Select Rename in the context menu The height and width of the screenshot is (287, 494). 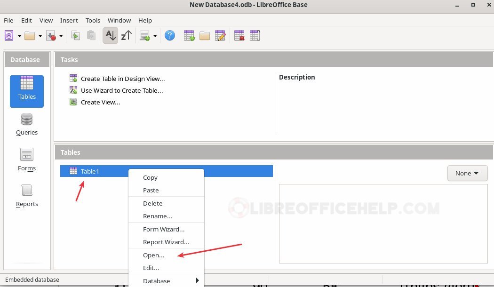pos(158,216)
